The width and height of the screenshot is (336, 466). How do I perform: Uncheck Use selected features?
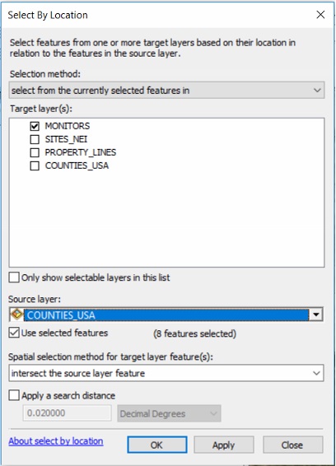14,333
